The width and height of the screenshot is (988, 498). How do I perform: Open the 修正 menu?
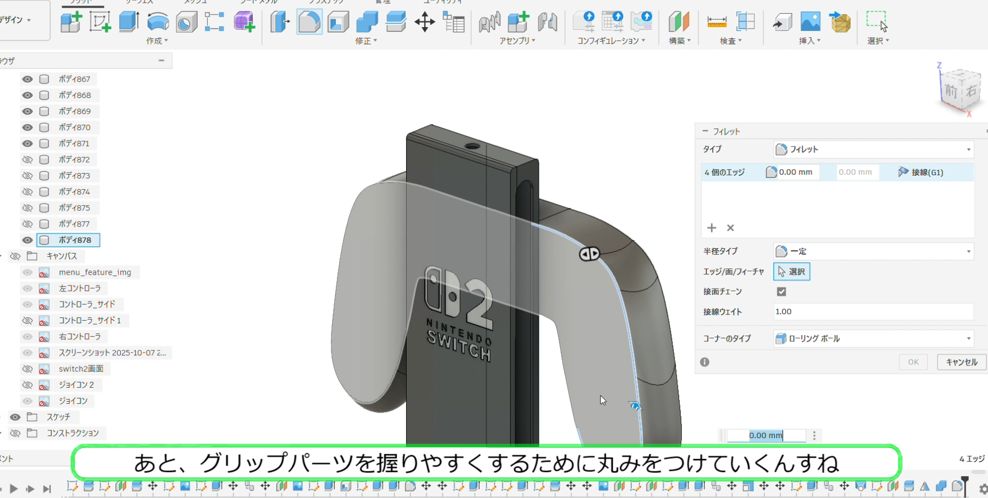(x=366, y=41)
